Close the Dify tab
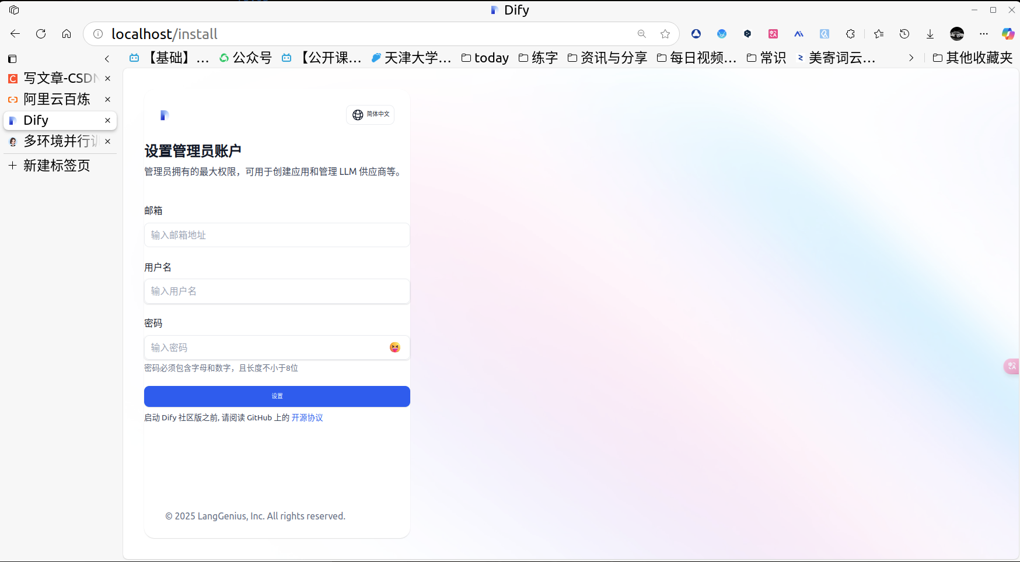The height and width of the screenshot is (562, 1020). [x=107, y=120]
